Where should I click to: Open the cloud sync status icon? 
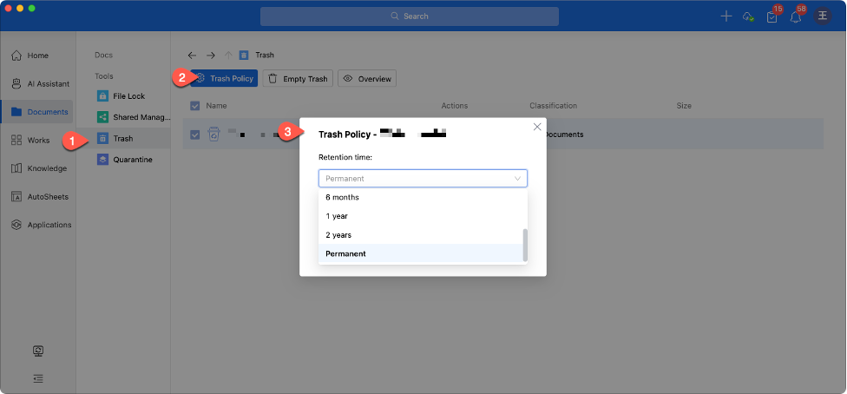[x=748, y=16]
